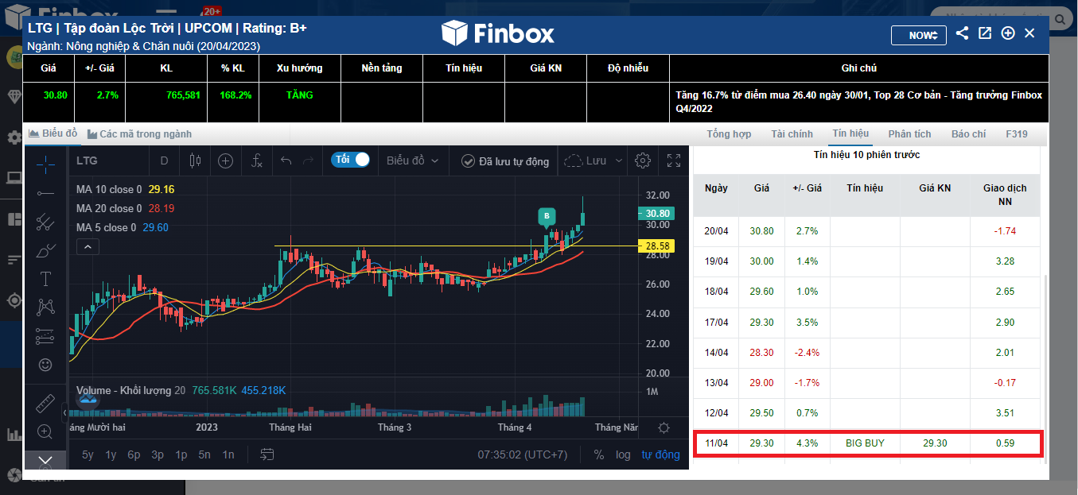Open the F319 tab
This screenshot has width=1078, height=495.
(1017, 133)
